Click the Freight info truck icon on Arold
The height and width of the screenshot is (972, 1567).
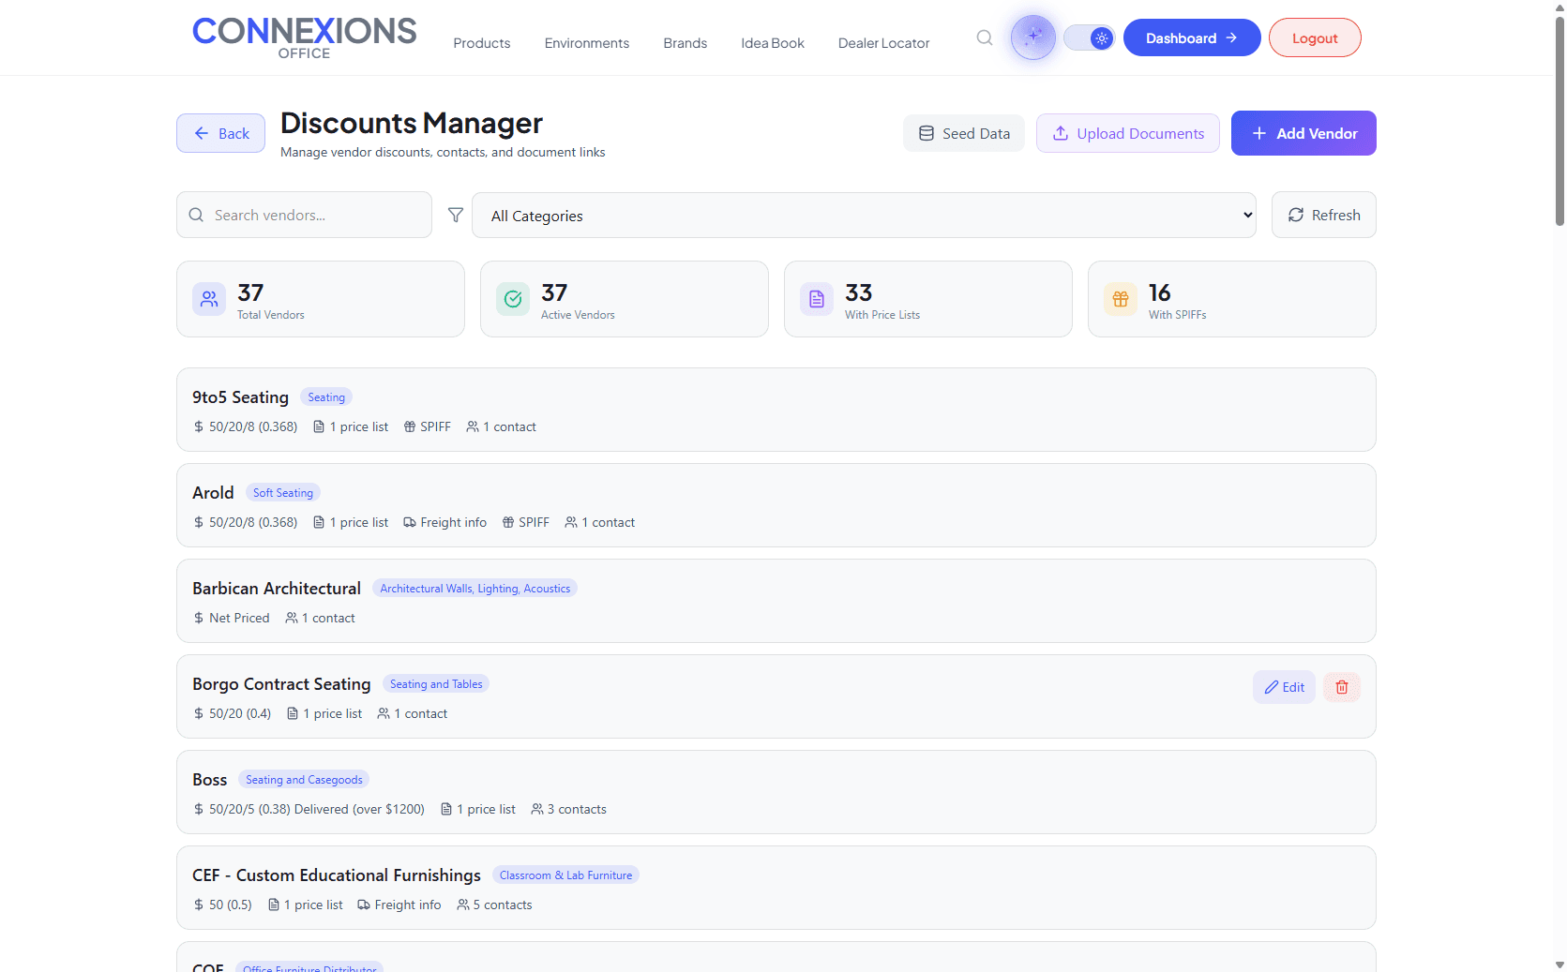[x=409, y=522]
